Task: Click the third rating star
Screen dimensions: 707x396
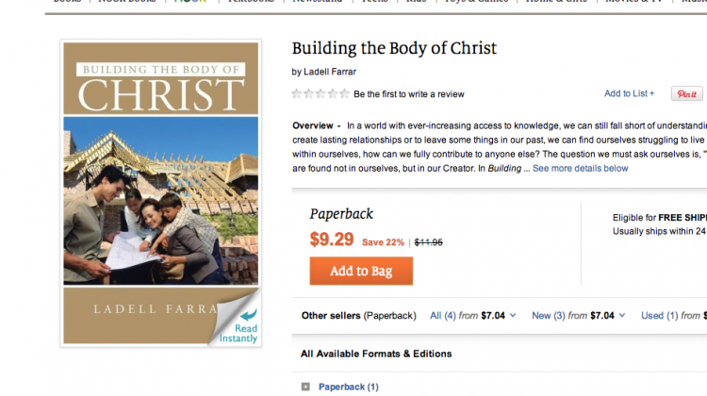Action: click(321, 94)
